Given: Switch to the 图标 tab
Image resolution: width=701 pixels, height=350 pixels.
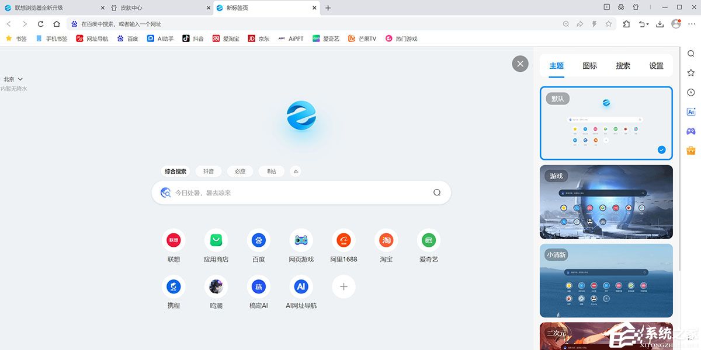Looking at the screenshot, I should 589,66.
